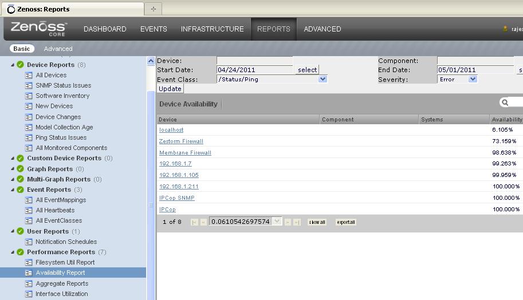Switch to the Advanced view toggle
Screen dimensions: 523x300
[58, 49]
